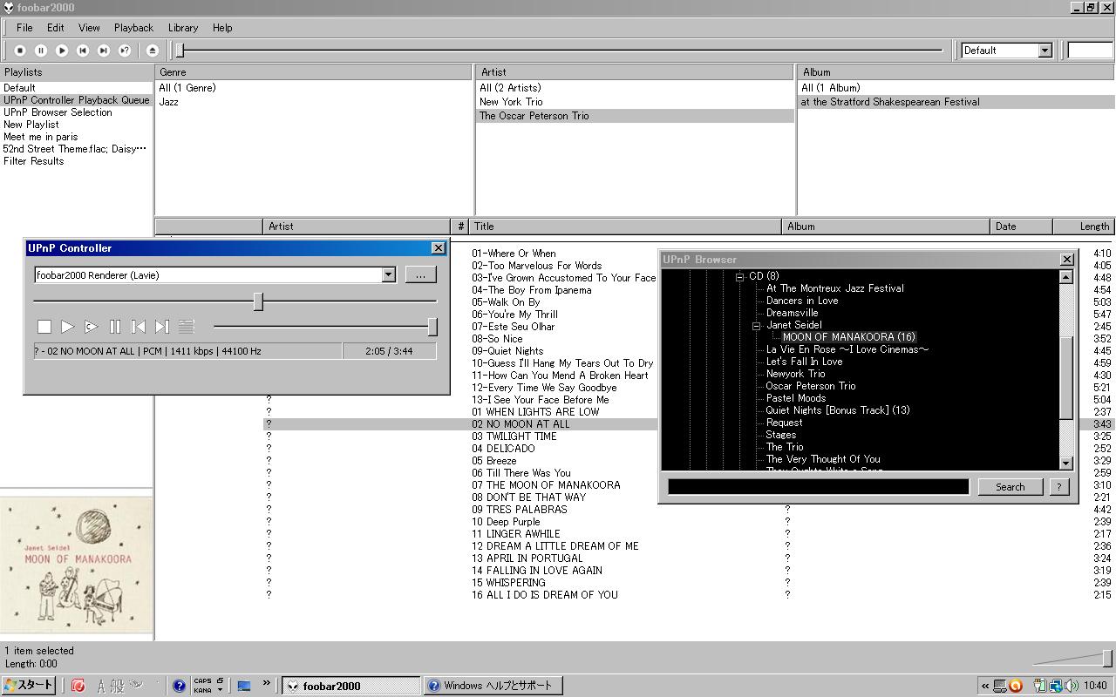Viewport: 1116px width, 697px height.
Task: Jump to previous track in UPnP Controller
Action: [138, 327]
